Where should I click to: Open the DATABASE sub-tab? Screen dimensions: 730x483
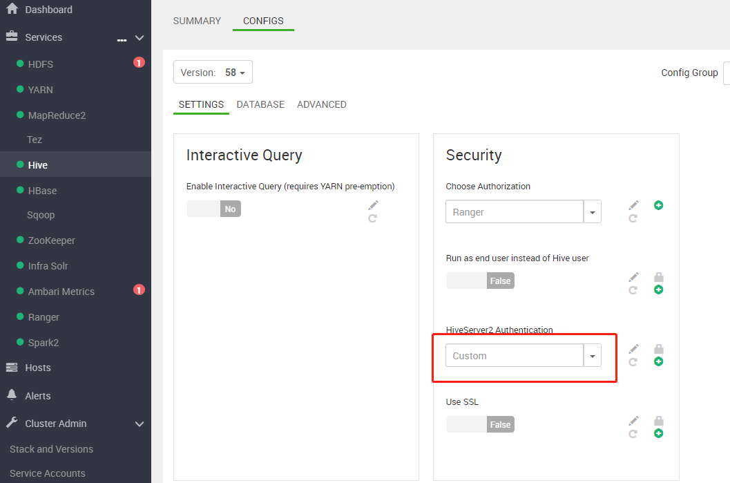[260, 104]
